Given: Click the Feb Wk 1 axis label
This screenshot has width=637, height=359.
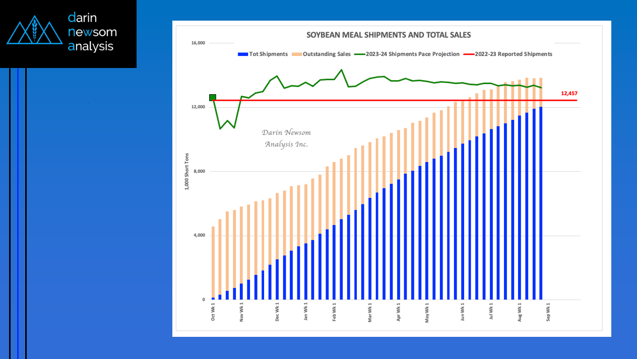Looking at the screenshot, I should pos(334,311).
